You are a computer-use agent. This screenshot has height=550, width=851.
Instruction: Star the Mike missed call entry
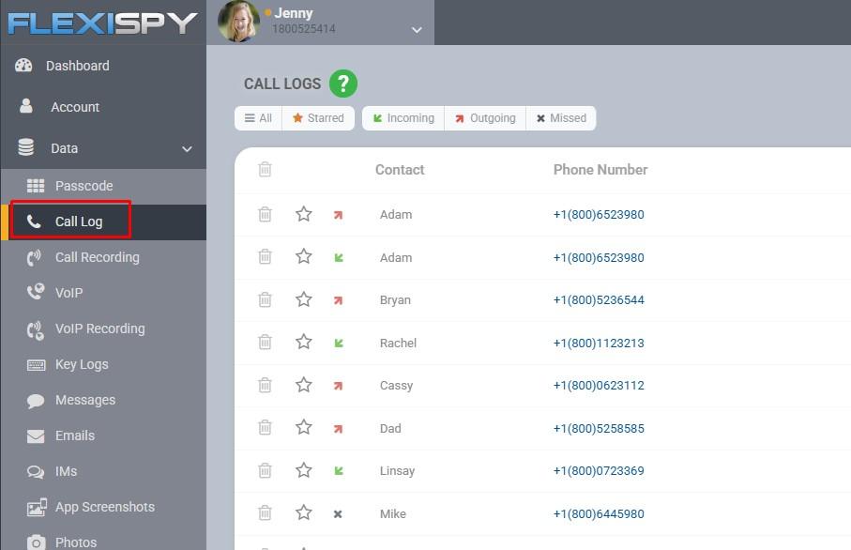coord(304,512)
